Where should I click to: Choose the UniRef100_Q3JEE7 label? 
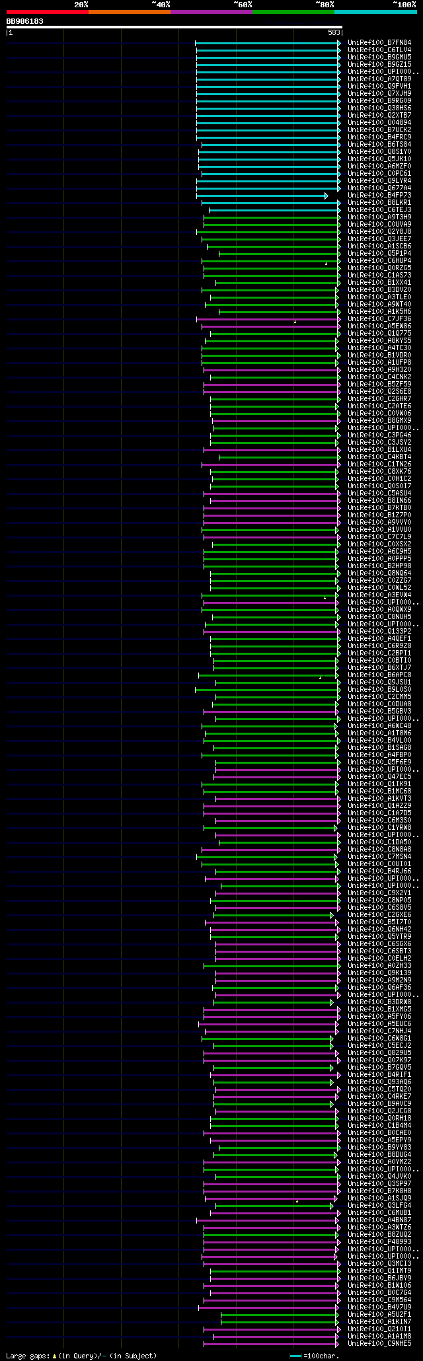(379, 239)
